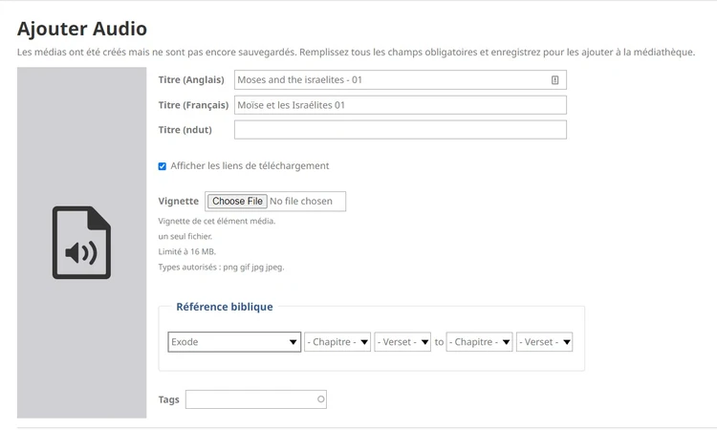Open the Verset dropdown after 'to'
This screenshot has width=717, height=430.
pyautogui.click(x=544, y=342)
